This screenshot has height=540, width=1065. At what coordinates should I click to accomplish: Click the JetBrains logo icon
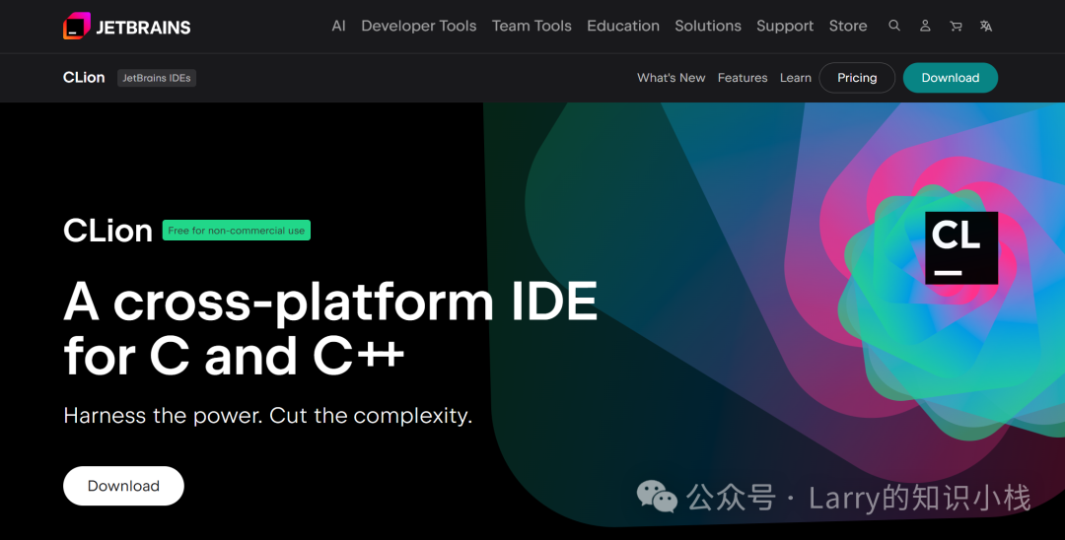[x=77, y=26]
